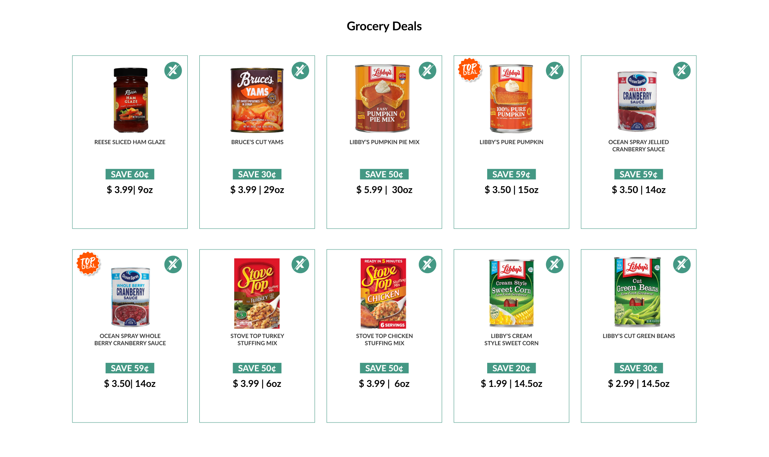This screenshot has height=457, width=769.
Task: Click the Top Deal badge on Libby's Pure Pumpkin
Action: (470, 69)
